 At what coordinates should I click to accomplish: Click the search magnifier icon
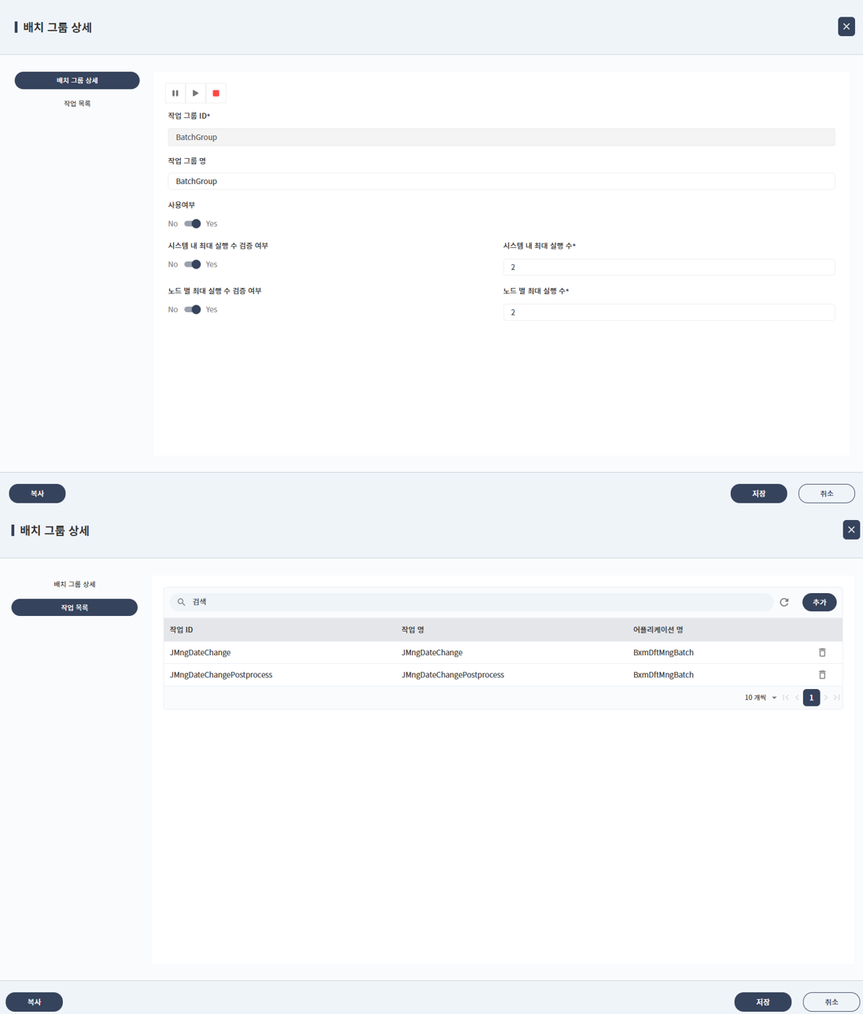point(182,603)
